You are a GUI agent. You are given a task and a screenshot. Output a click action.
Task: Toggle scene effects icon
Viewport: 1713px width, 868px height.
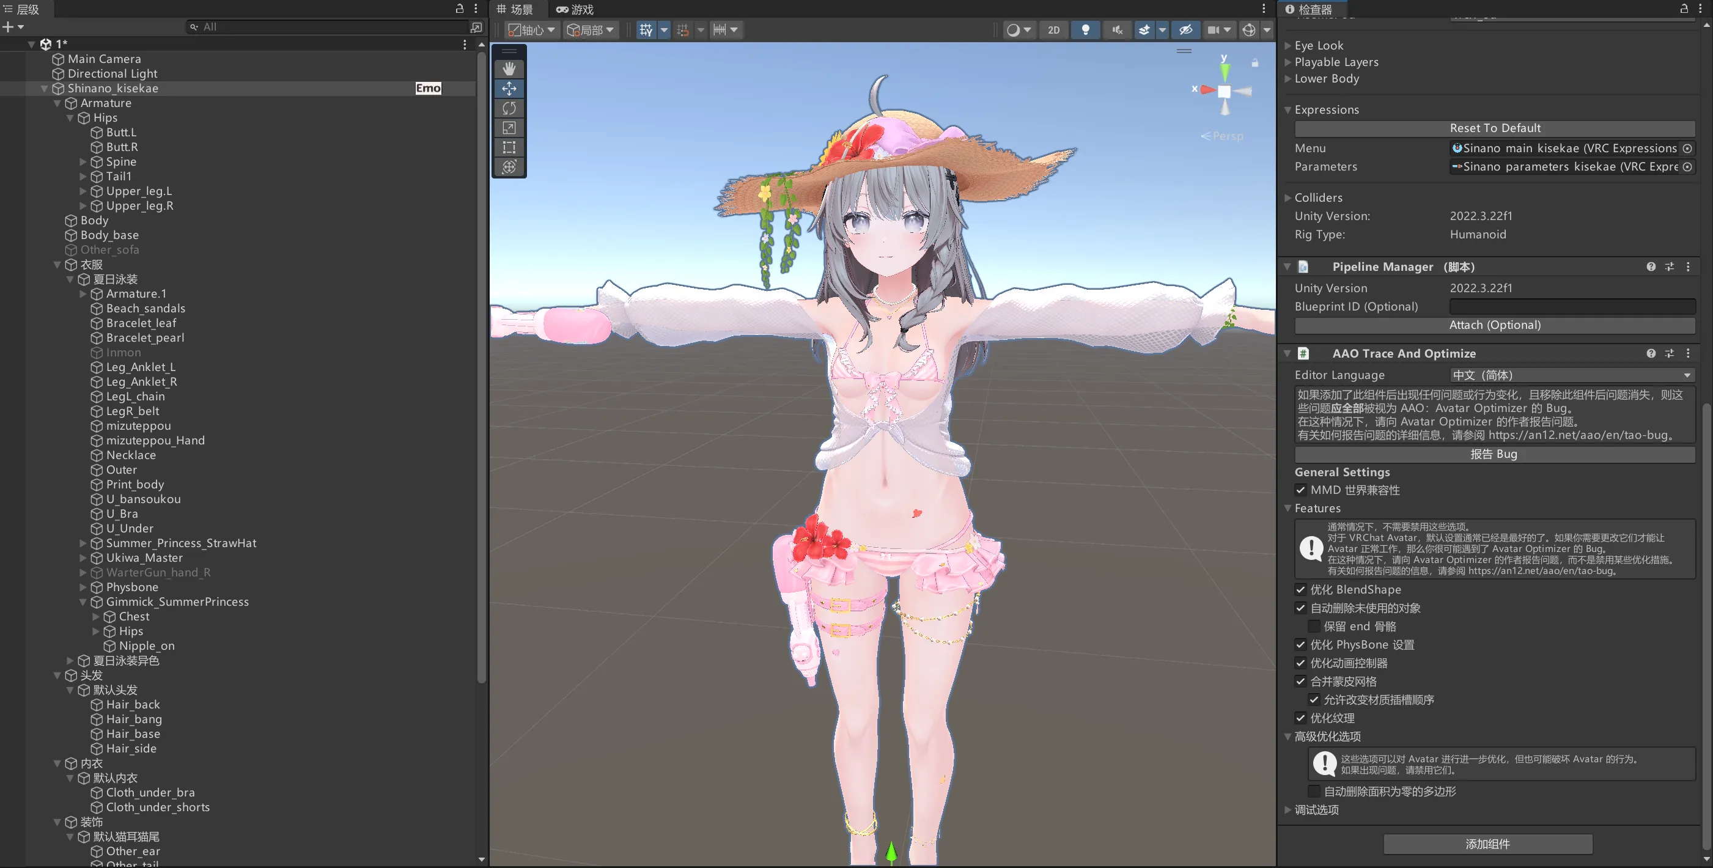[x=1144, y=30]
